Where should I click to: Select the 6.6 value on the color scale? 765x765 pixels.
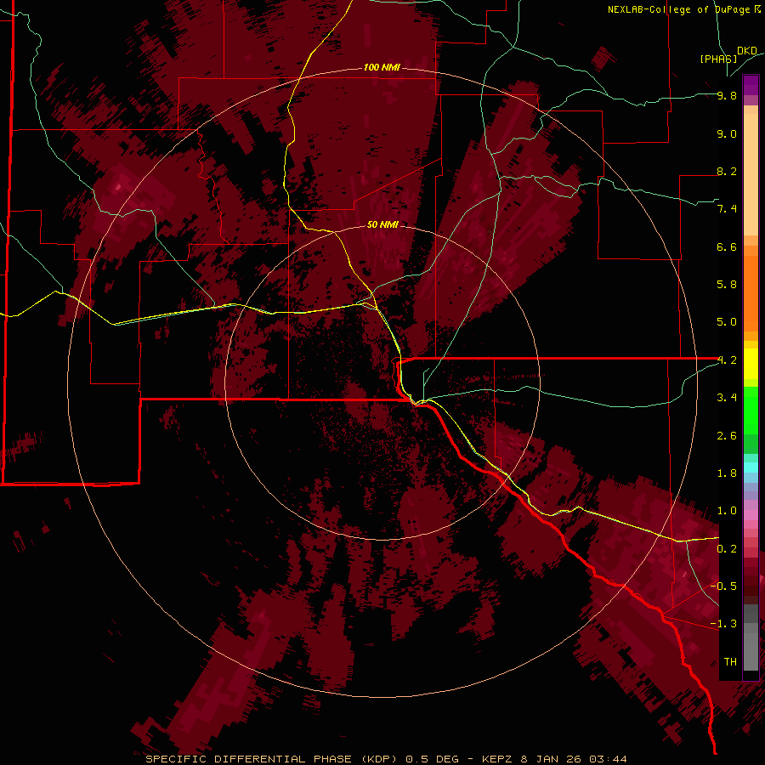tap(727, 247)
